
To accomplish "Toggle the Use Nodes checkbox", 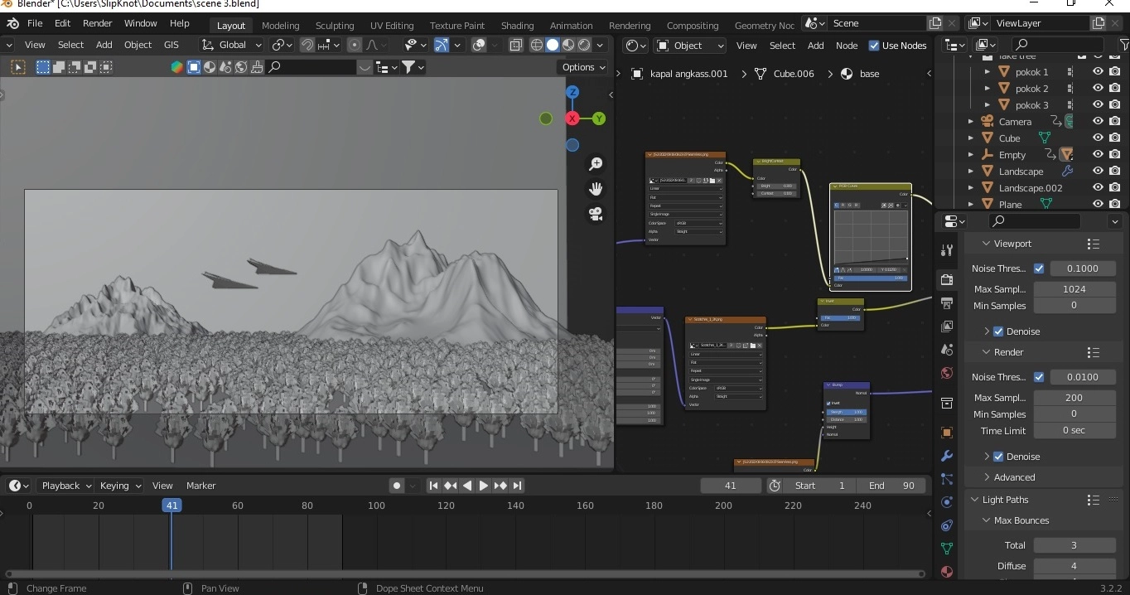I will tap(874, 46).
